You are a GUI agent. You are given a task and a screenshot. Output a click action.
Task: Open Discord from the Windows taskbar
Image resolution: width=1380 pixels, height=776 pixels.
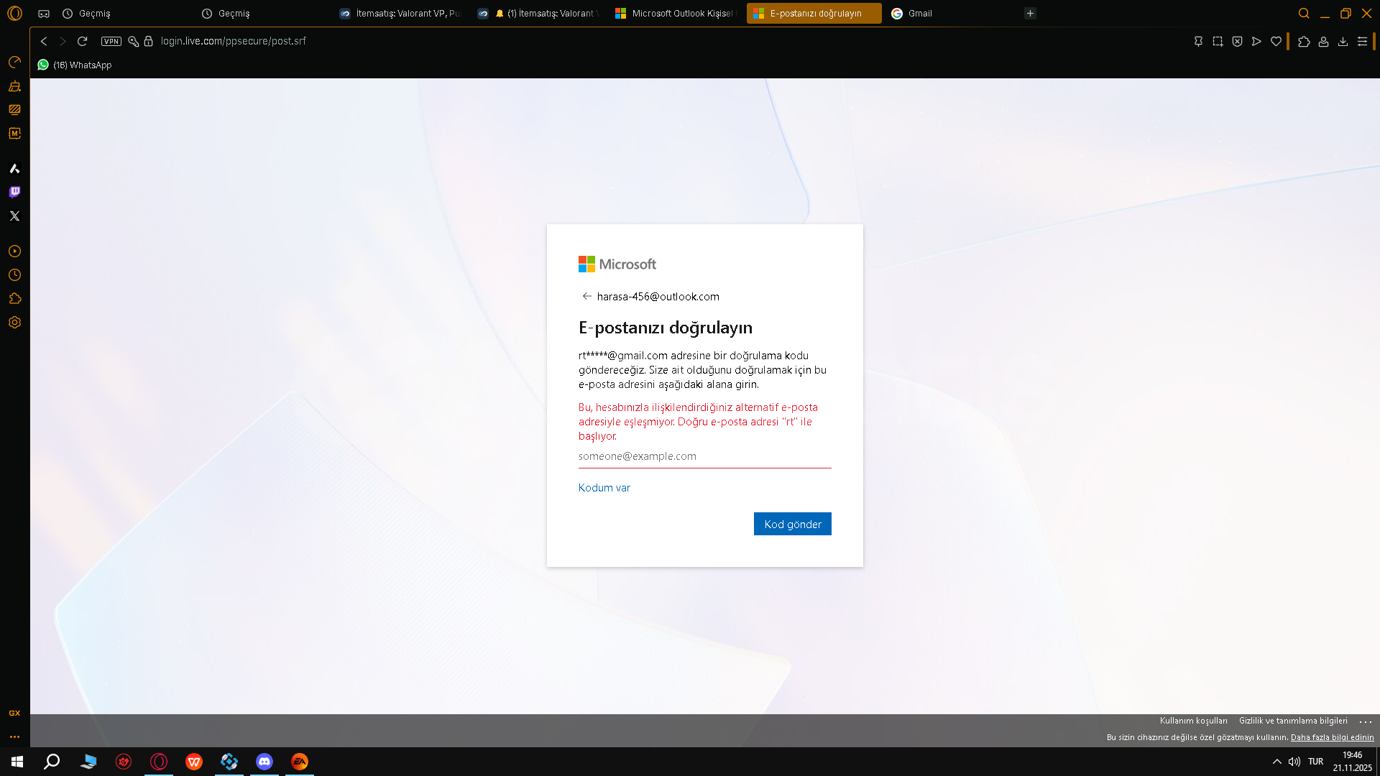(264, 762)
